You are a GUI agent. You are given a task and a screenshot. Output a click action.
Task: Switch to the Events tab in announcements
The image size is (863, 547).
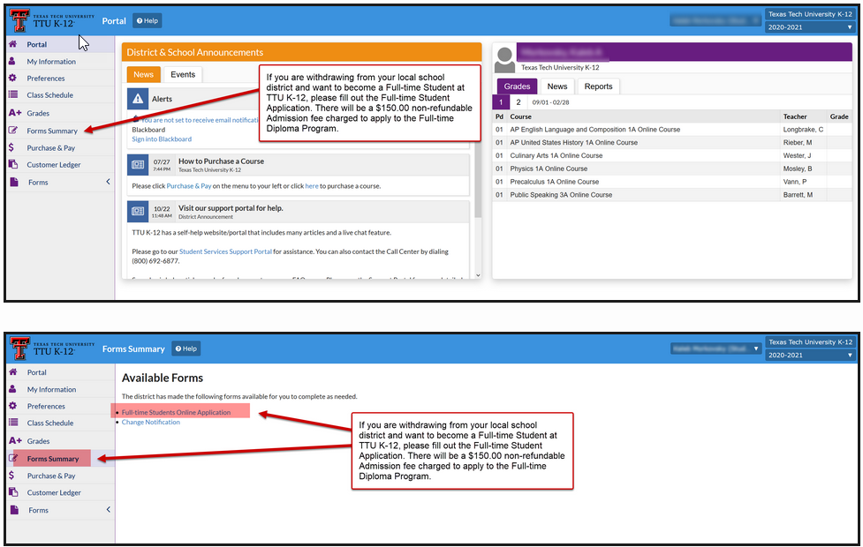183,74
